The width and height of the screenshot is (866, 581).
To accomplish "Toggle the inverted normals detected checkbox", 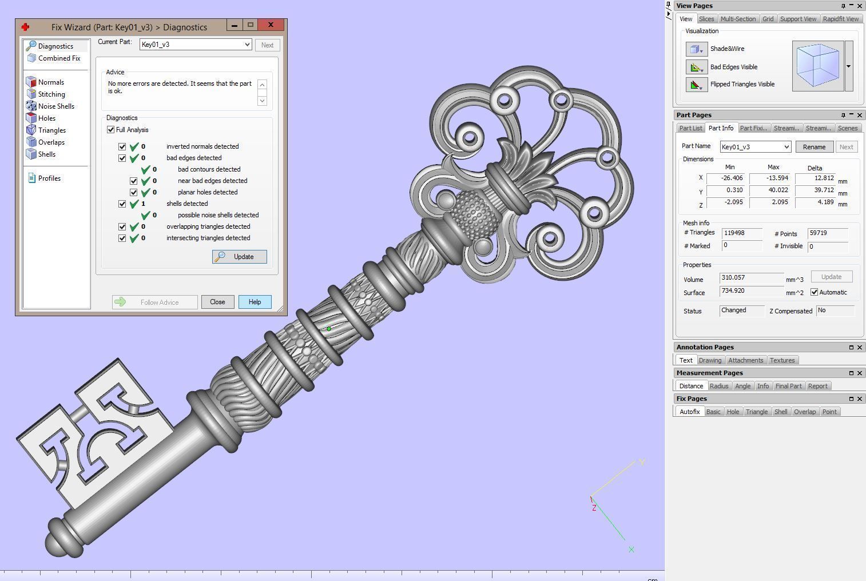I will click(122, 146).
